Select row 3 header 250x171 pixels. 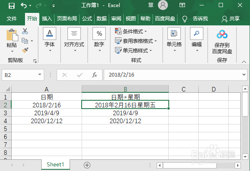coord(5,113)
